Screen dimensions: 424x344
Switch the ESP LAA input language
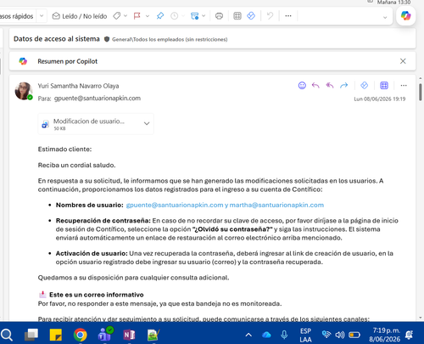(x=305, y=335)
